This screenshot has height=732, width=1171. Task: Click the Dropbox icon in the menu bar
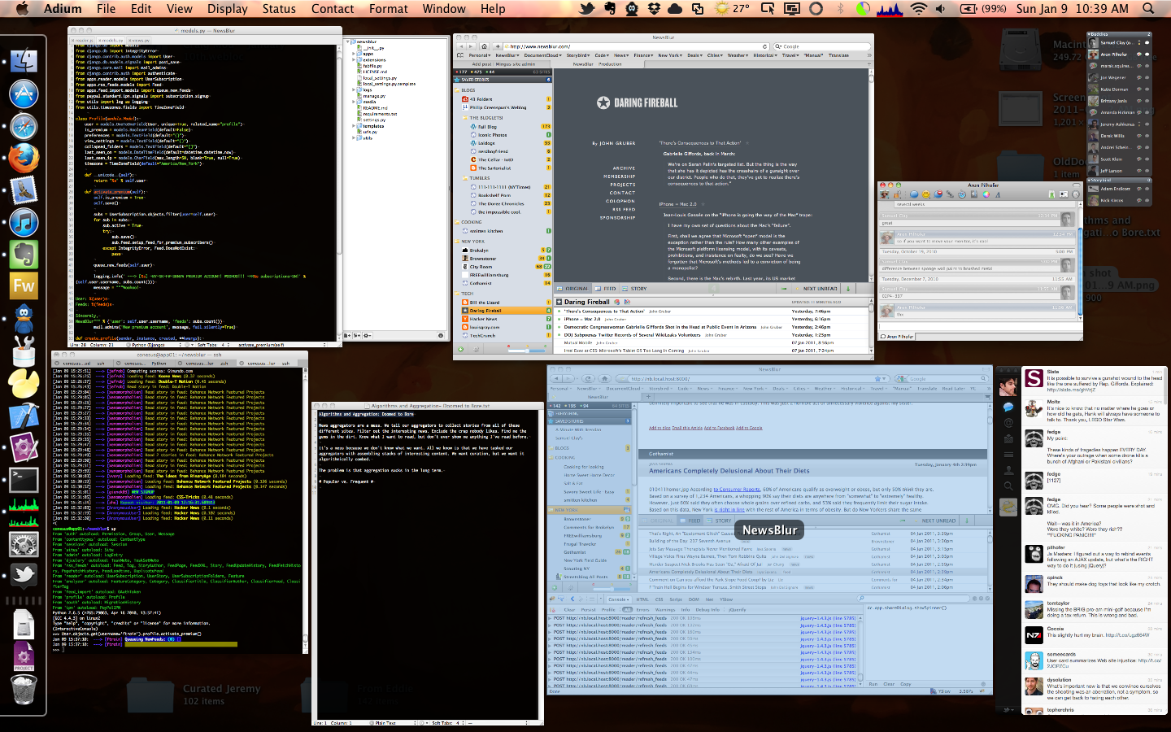(x=654, y=8)
